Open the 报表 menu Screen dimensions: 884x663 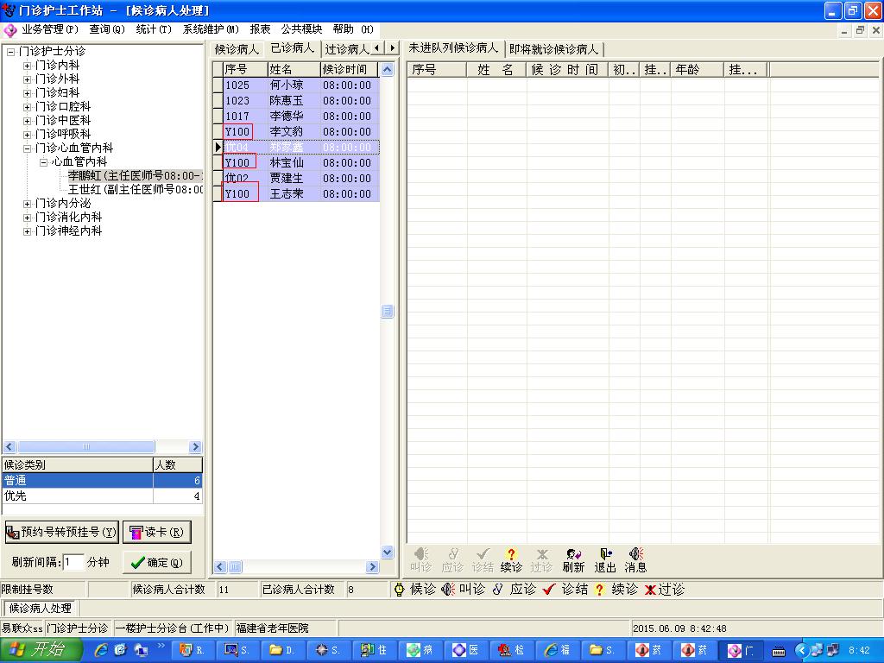[260, 29]
